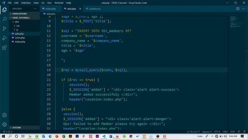248x139 pixels.
Task: Open index.php in the file tree
Action: pyautogui.click(x=20, y=42)
